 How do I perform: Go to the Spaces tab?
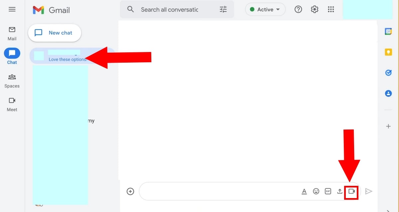12,80
